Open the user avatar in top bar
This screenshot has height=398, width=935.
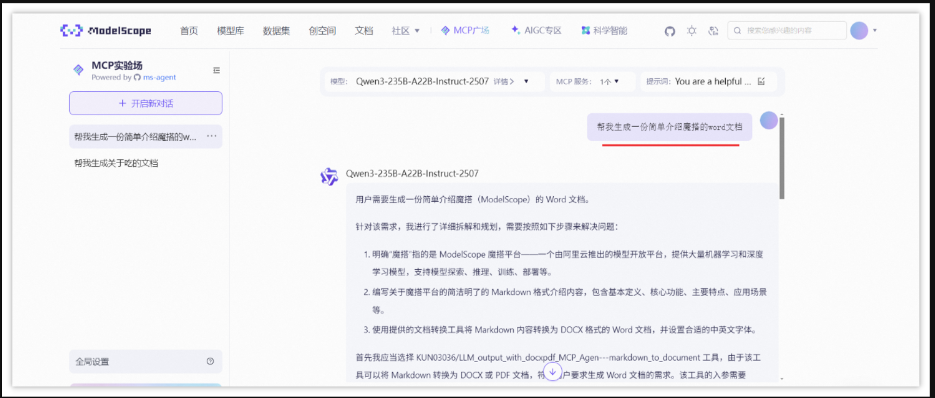[859, 31]
